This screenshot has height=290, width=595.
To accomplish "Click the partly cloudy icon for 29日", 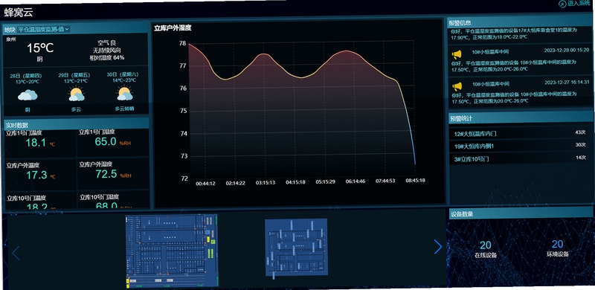I will click(77, 94).
